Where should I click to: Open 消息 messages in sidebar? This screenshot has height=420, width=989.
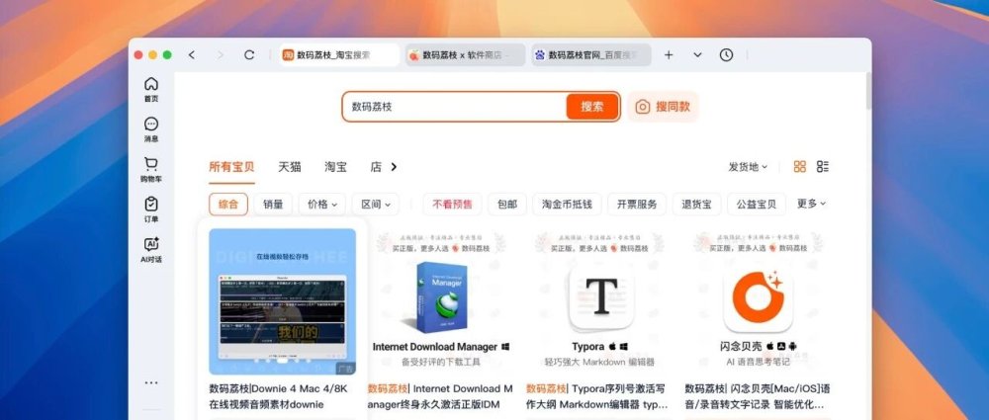[150, 129]
